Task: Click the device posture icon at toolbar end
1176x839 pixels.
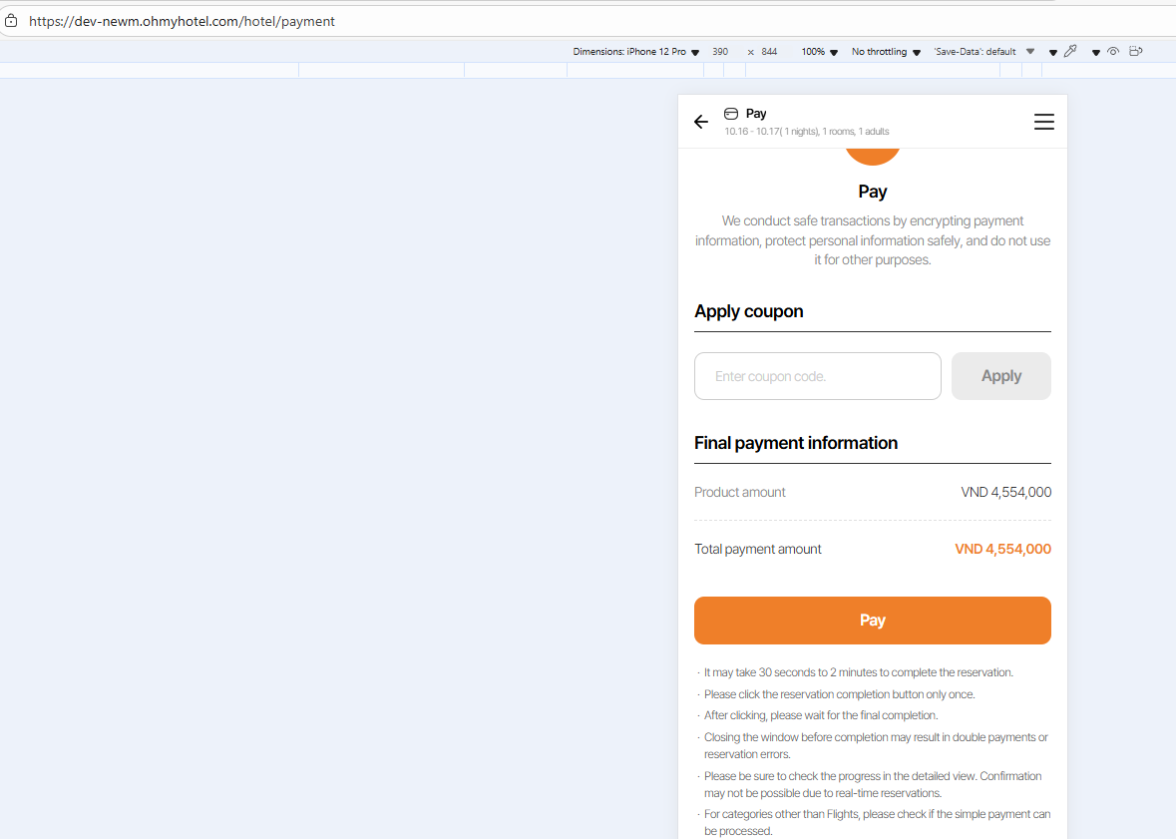Action: pyautogui.click(x=1135, y=51)
